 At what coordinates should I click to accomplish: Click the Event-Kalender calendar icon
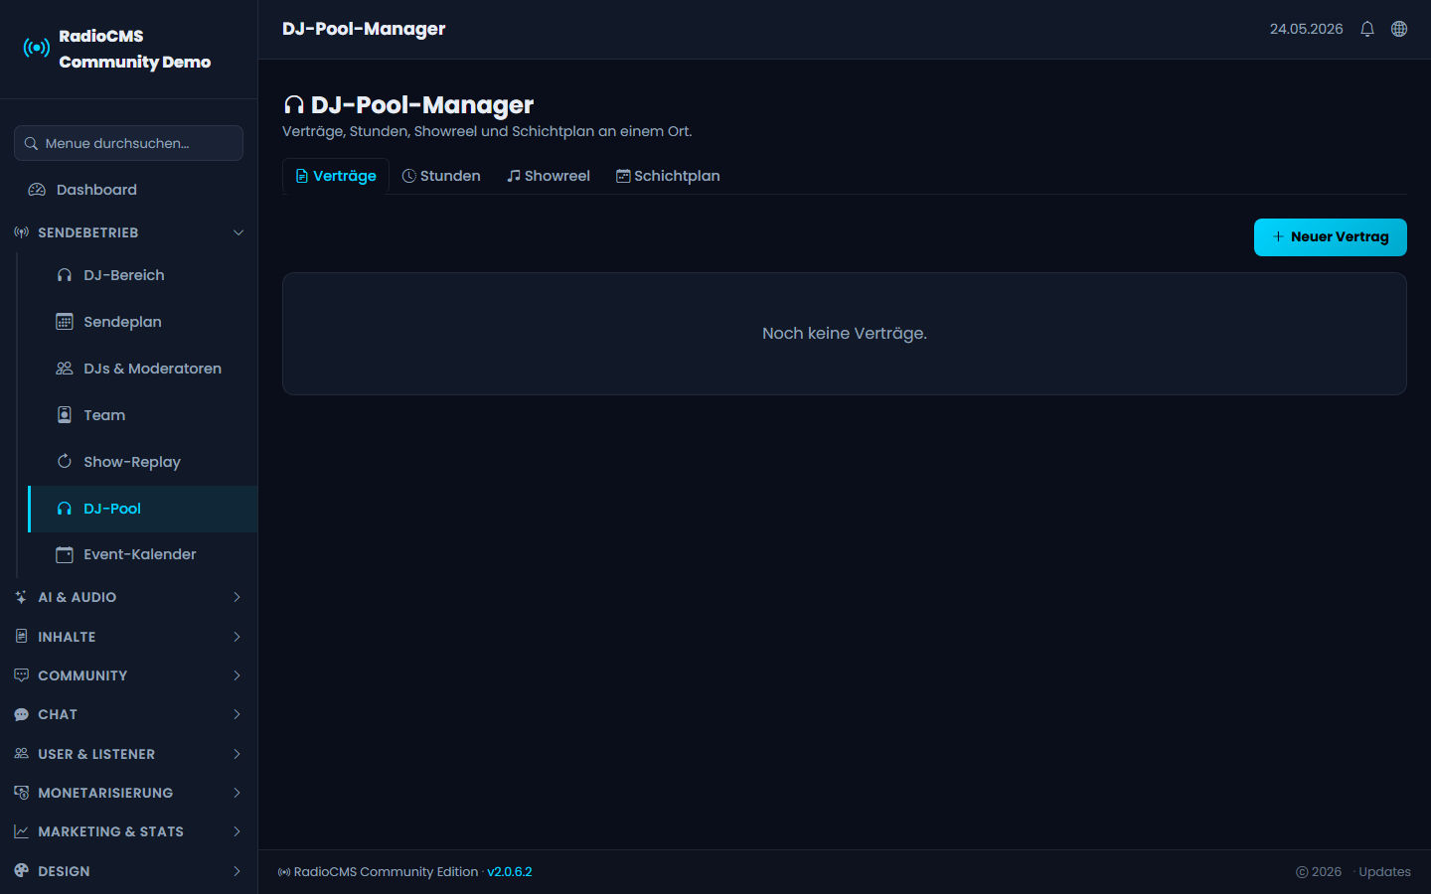point(65,554)
